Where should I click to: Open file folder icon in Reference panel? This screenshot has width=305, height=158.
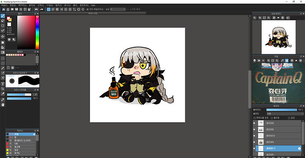(259, 60)
